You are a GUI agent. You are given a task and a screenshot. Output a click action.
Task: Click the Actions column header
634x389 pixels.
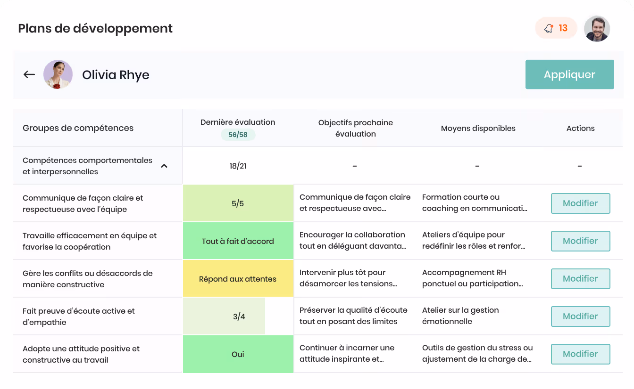580,128
